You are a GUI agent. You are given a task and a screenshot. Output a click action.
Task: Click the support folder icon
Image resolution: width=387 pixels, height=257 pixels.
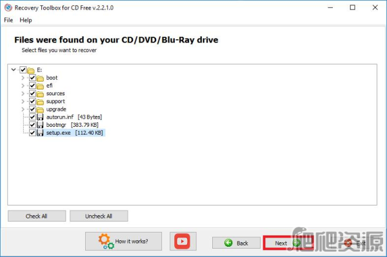[40, 102]
